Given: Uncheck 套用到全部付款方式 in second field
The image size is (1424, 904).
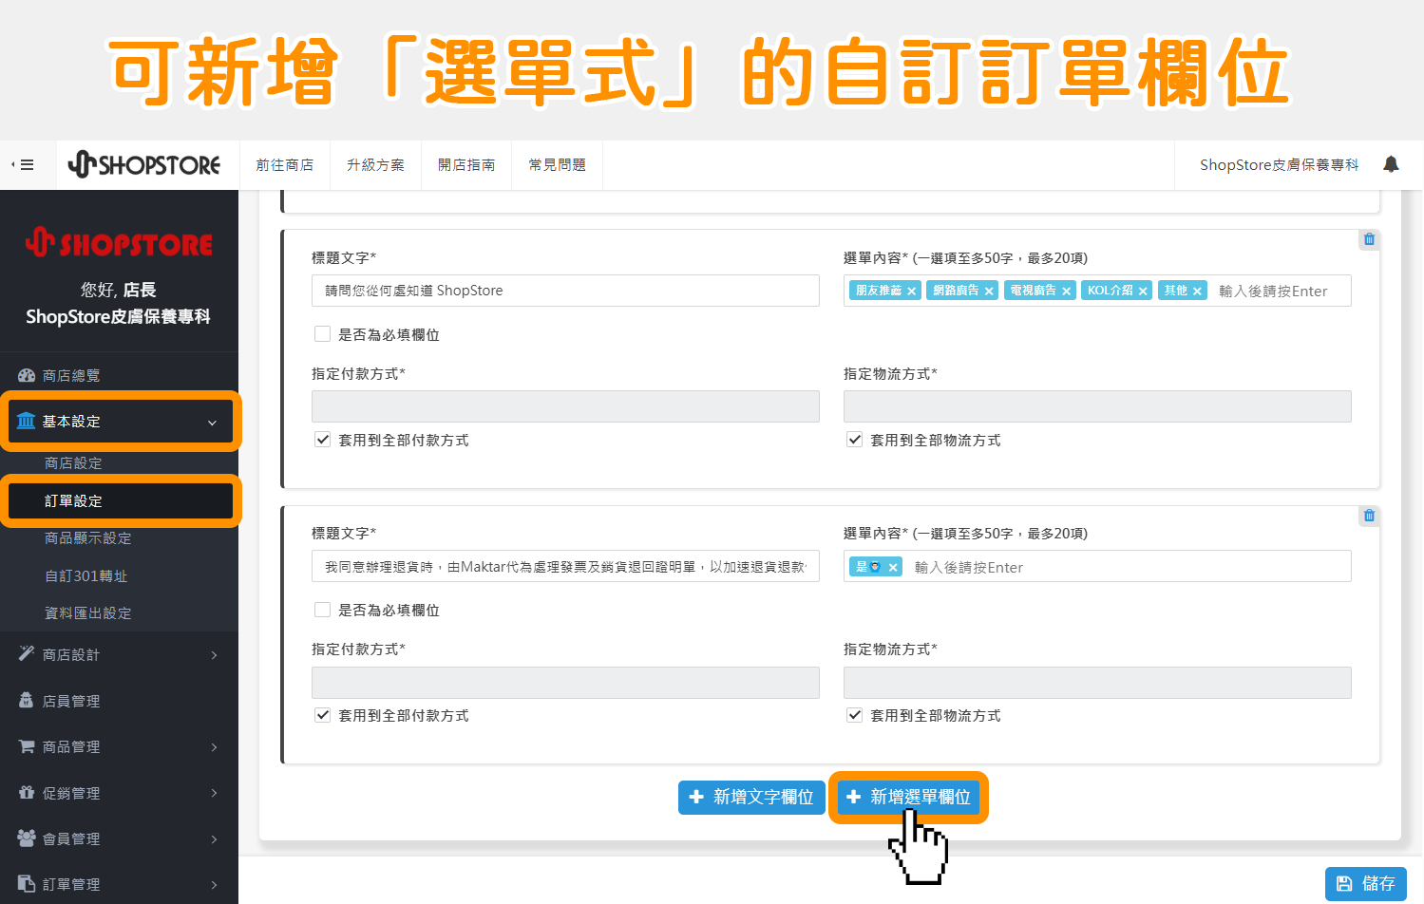Looking at the screenshot, I should (323, 715).
